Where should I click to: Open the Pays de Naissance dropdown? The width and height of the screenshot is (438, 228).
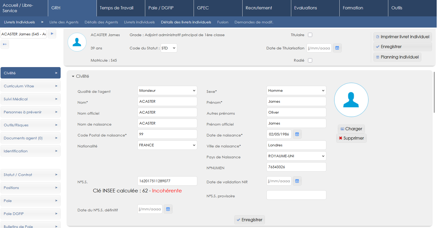click(296, 156)
